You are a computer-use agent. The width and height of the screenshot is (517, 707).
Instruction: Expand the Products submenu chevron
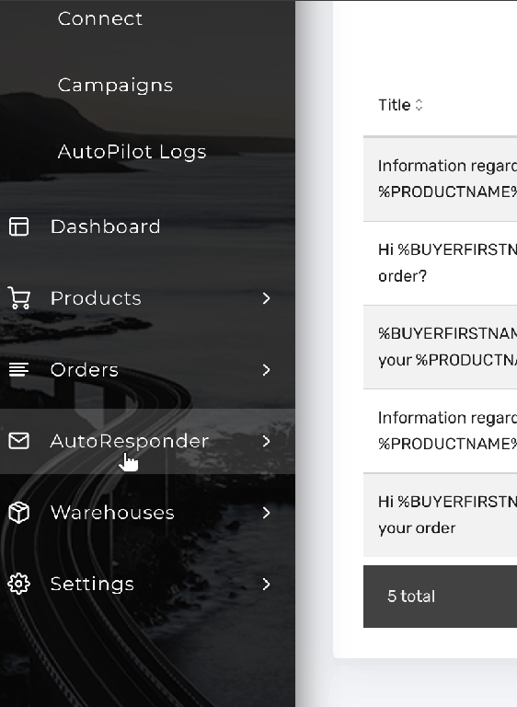coord(267,298)
